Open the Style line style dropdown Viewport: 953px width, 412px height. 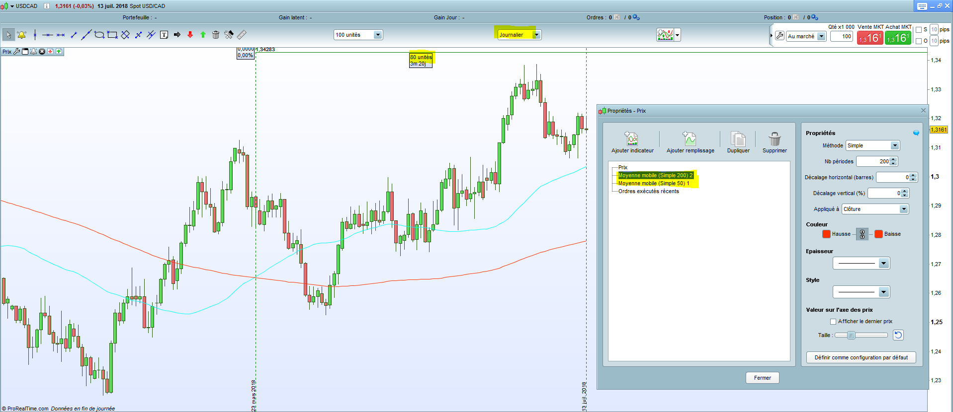coord(883,292)
